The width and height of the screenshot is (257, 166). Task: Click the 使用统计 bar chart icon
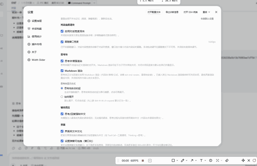29,36
